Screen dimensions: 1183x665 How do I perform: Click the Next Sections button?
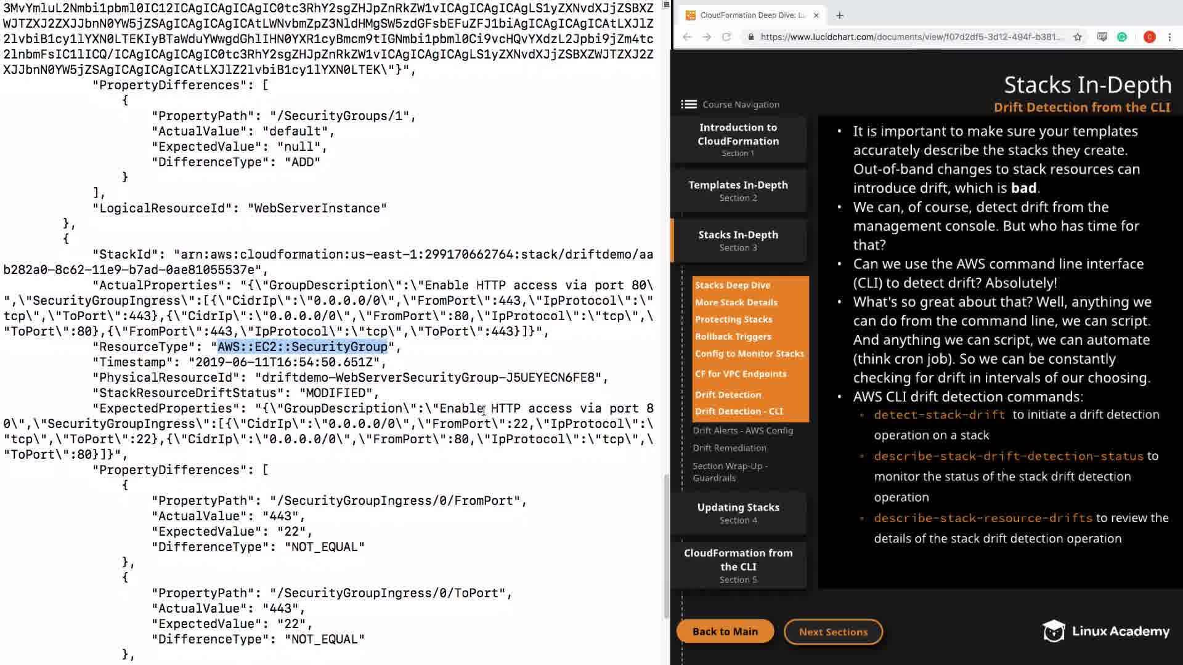[x=833, y=632]
